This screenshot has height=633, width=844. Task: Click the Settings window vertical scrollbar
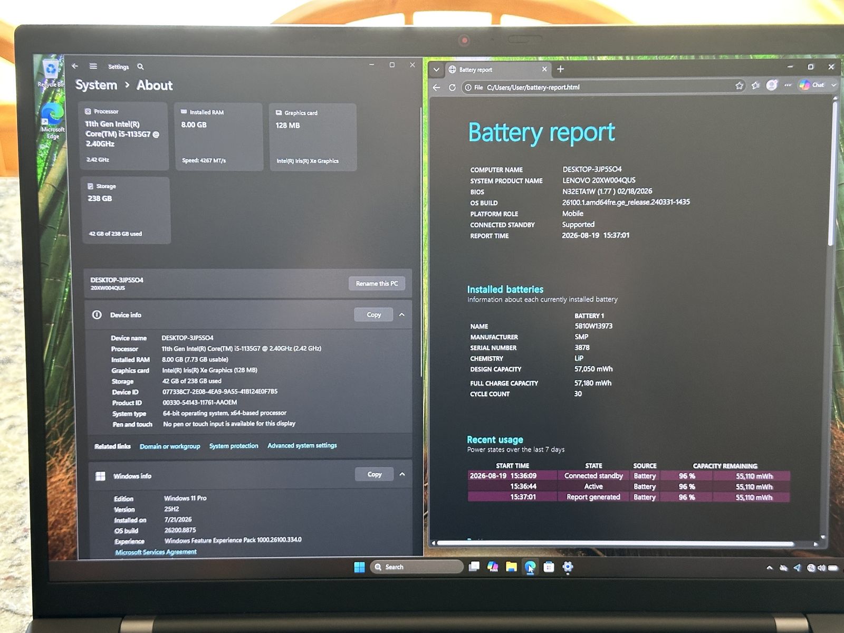point(421,243)
